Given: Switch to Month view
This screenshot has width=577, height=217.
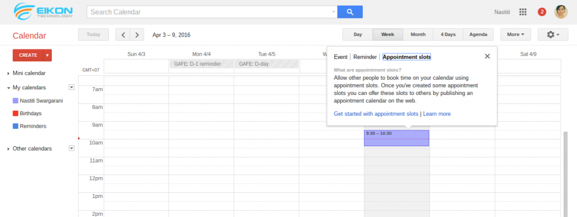Looking at the screenshot, I should (418, 34).
